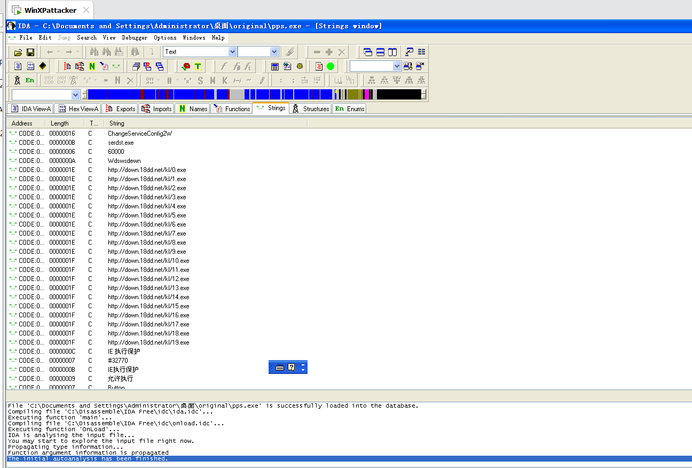
Task: Switch to the Functions tab
Action: (x=232, y=108)
